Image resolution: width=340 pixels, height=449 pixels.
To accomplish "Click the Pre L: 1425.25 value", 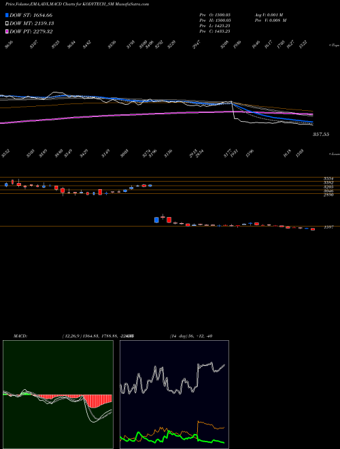I will [215, 26].
